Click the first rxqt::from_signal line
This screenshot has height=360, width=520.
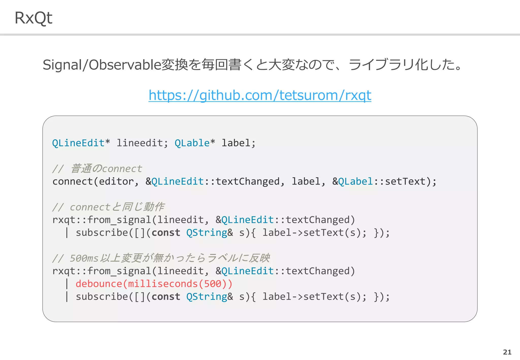tap(204, 220)
